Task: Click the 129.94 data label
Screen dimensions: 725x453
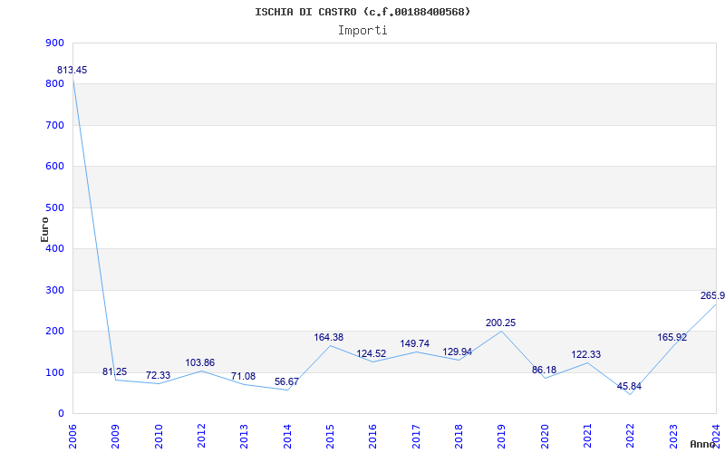Action: click(458, 352)
